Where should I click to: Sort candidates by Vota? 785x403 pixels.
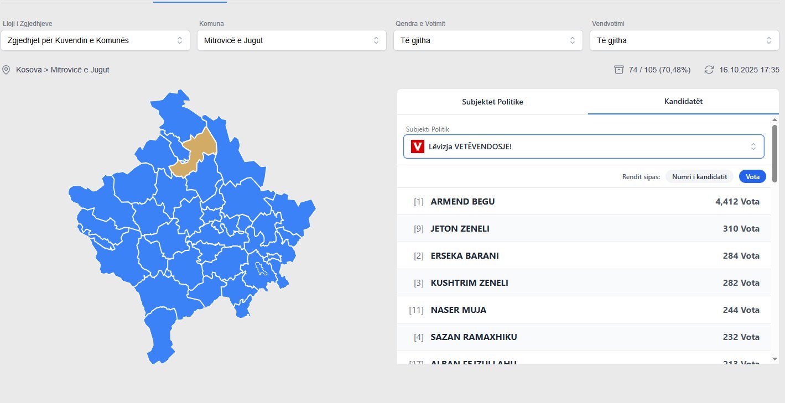click(752, 177)
